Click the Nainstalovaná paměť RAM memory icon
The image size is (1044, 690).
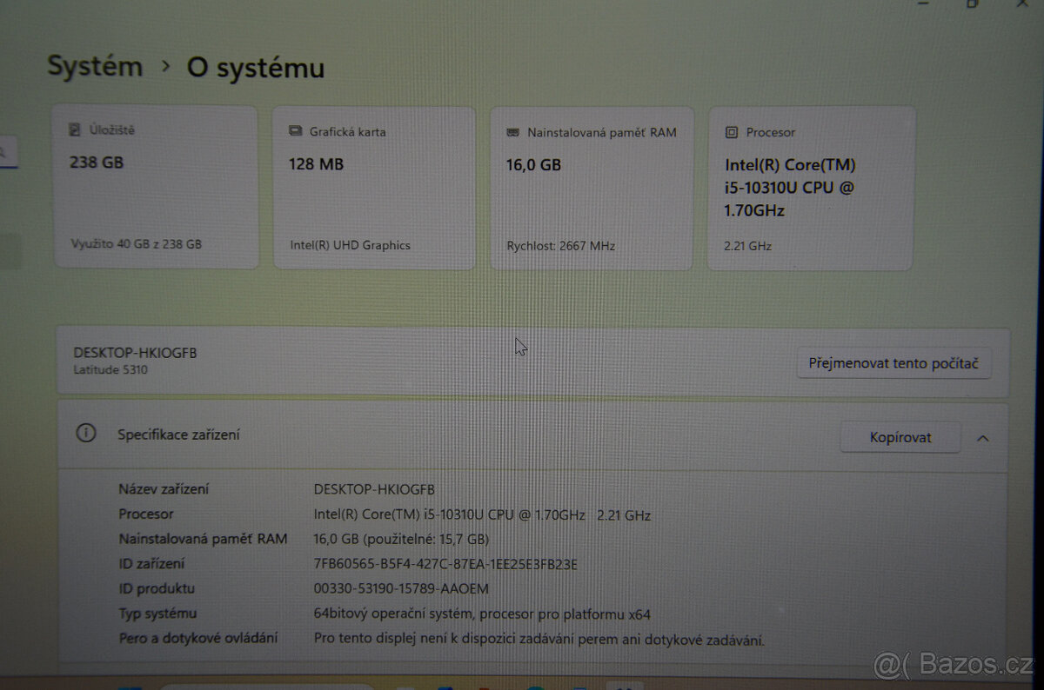point(512,132)
